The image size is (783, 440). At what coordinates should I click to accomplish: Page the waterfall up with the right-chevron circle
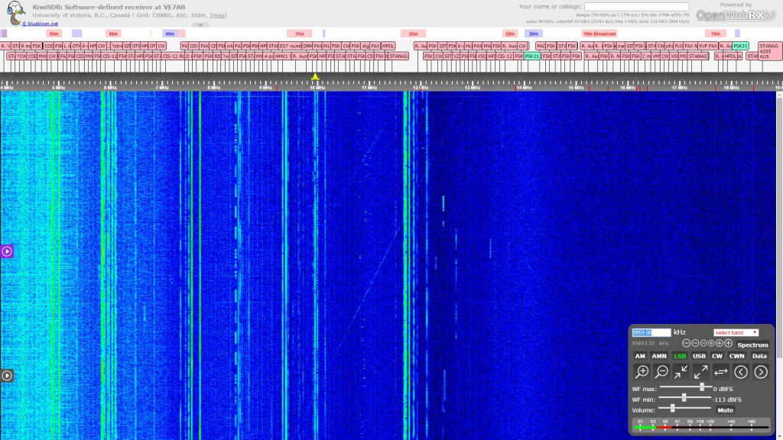(761, 372)
